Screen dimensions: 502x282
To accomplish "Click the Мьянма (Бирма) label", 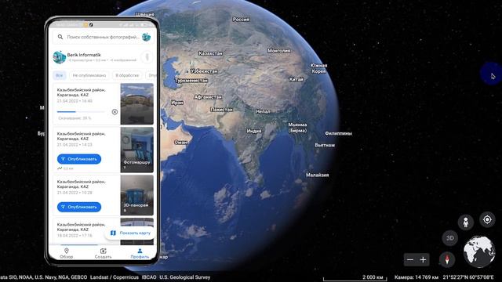I will [297, 127].
